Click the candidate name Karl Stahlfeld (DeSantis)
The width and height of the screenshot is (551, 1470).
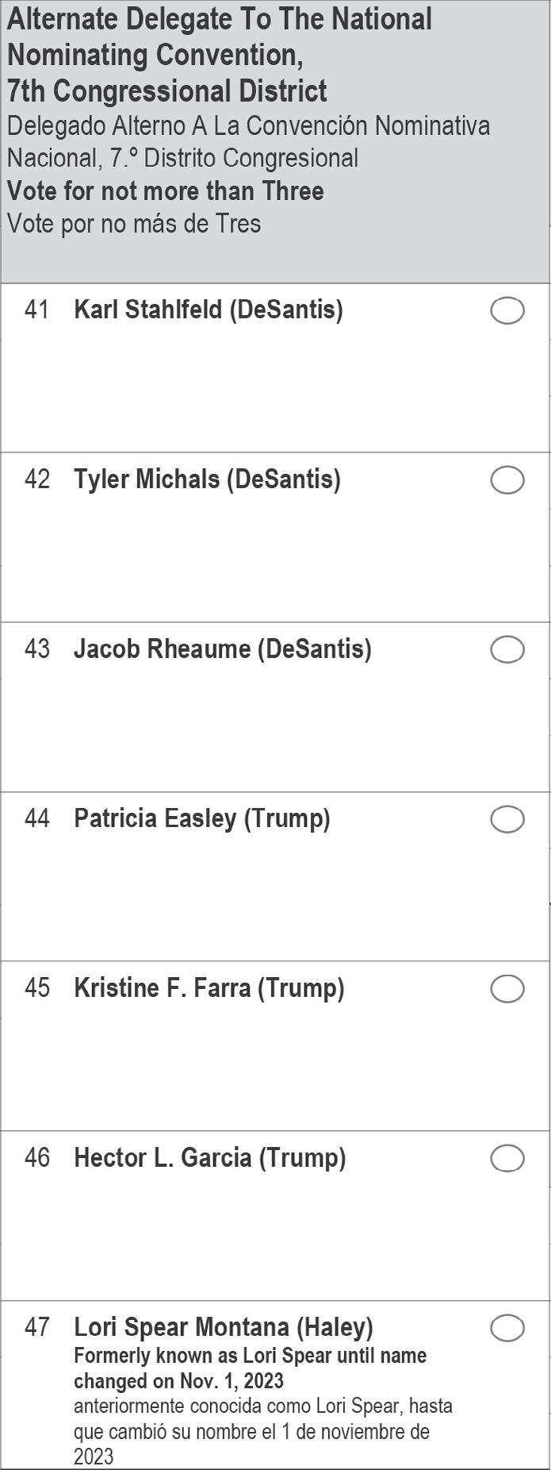pyautogui.click(x=209, y=310)
